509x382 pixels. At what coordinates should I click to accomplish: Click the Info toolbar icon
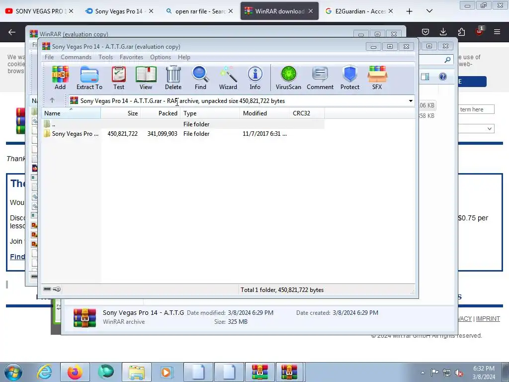point(255,78)
